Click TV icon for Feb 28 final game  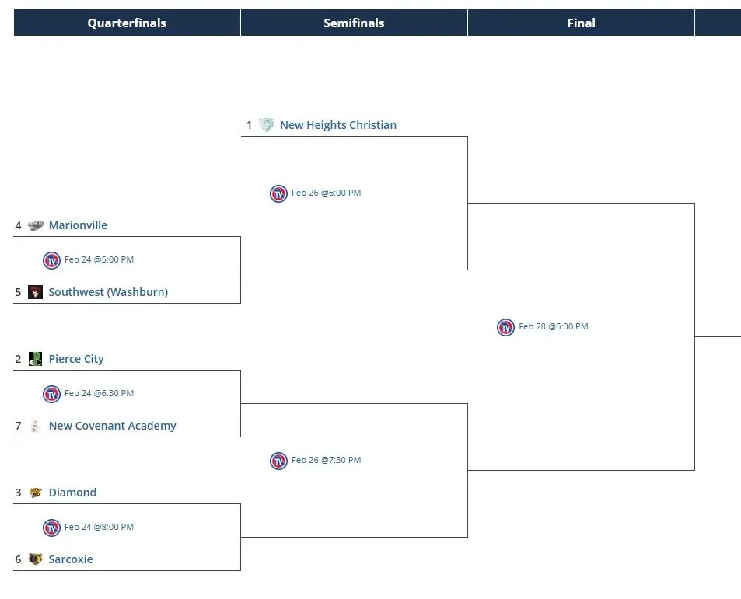point(505,327)
